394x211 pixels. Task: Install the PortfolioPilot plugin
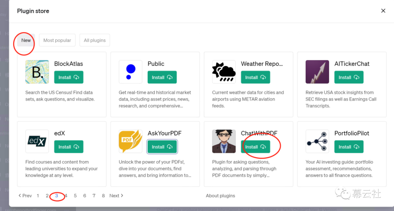point(349,147)
